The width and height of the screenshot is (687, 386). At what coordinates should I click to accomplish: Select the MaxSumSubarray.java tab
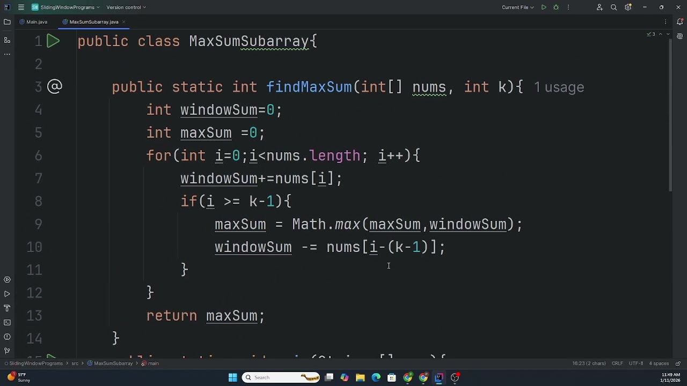pyautogui.click(x=93, y=22)
